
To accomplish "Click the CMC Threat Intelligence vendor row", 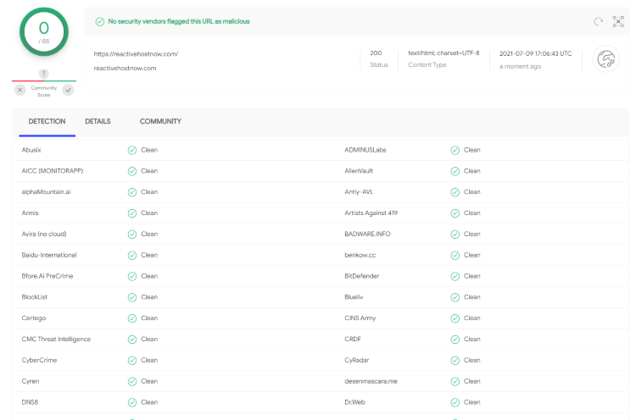I will 56,340.
